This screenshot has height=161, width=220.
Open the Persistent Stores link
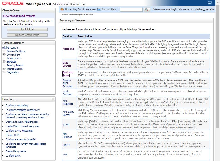pos(68,74)
